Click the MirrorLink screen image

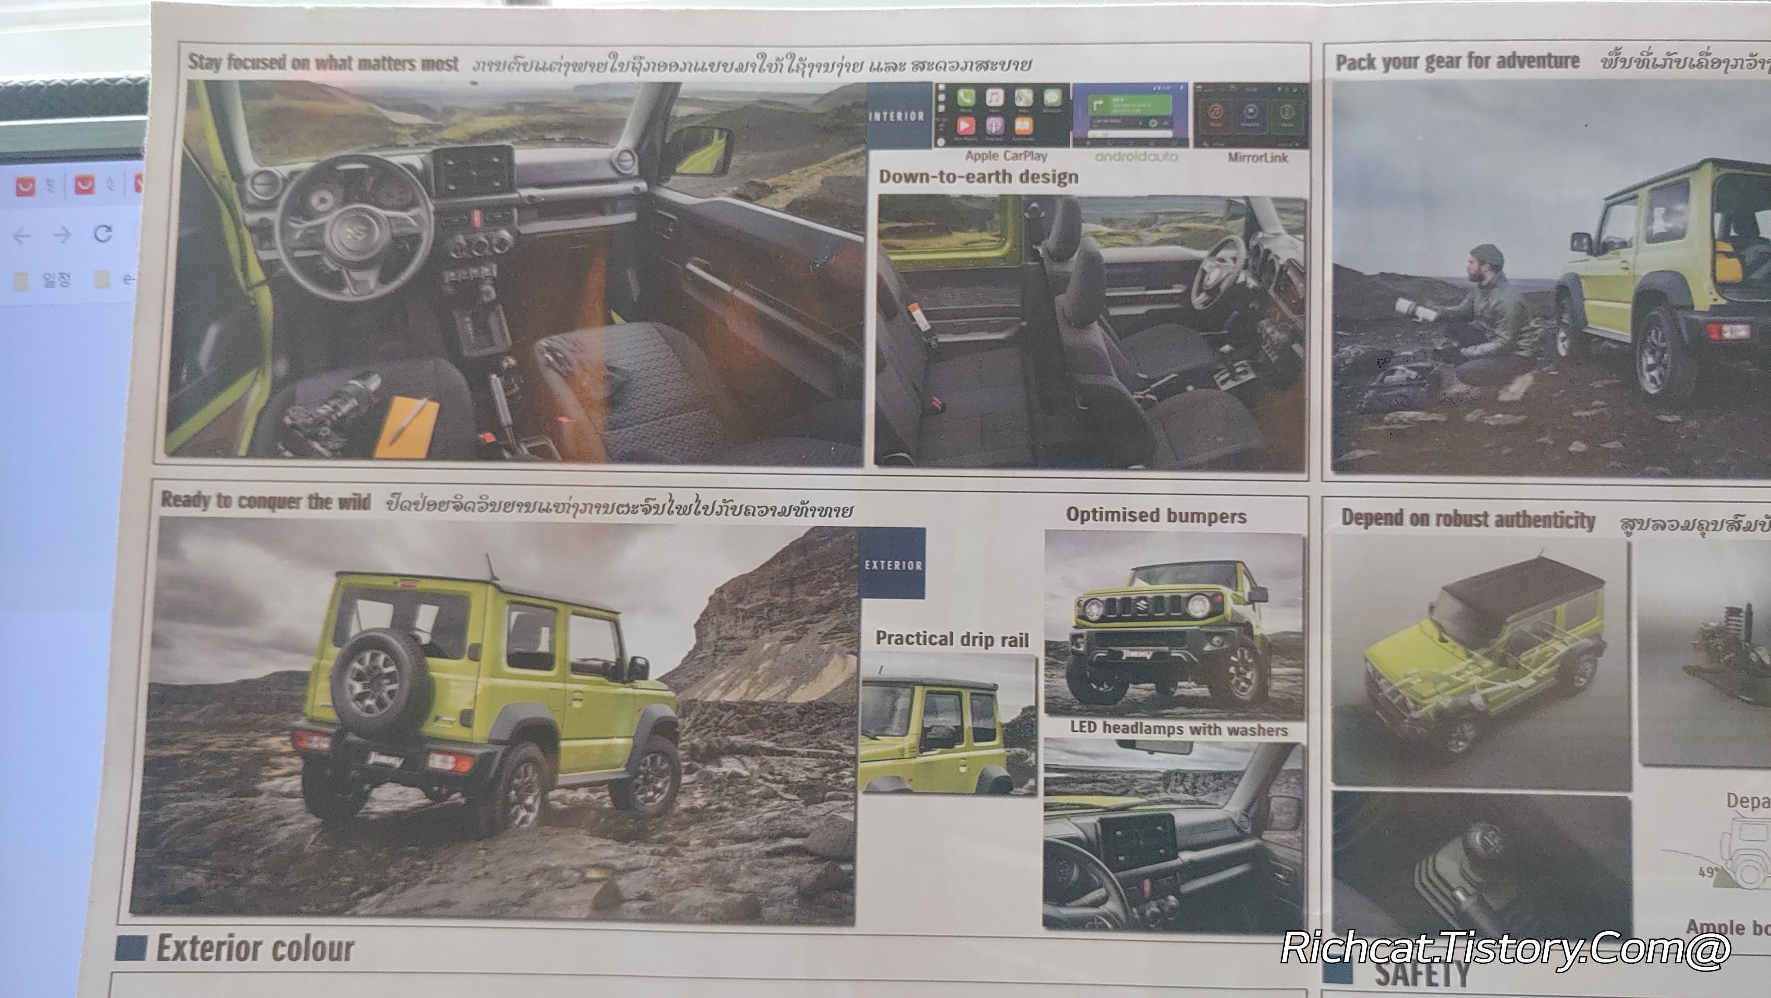click(x=1252, y=115)
